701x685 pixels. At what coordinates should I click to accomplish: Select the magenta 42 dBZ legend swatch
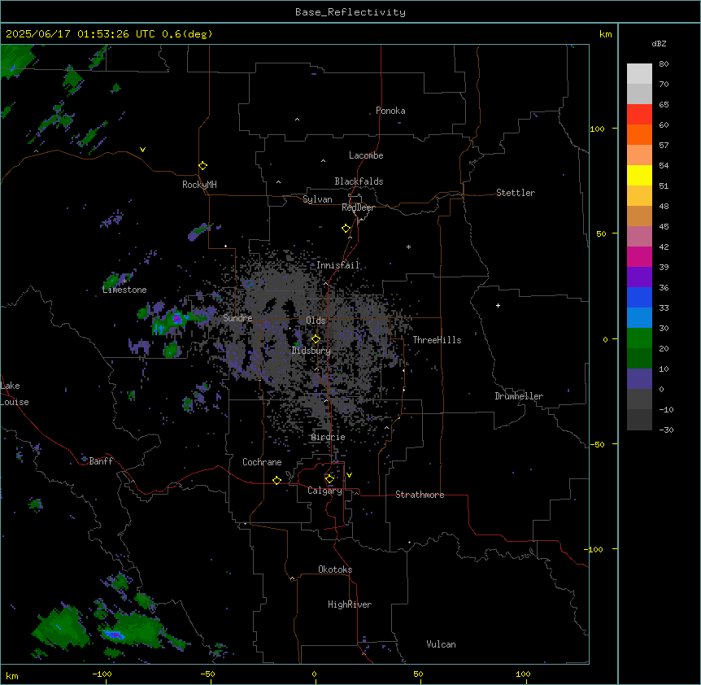639,256
